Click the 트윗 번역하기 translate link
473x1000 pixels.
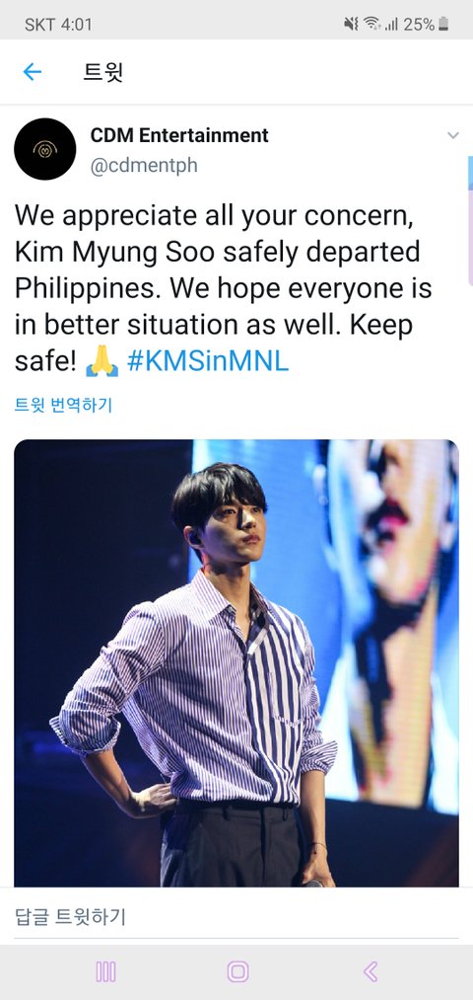pyautogui.click(x=63, y=405)
